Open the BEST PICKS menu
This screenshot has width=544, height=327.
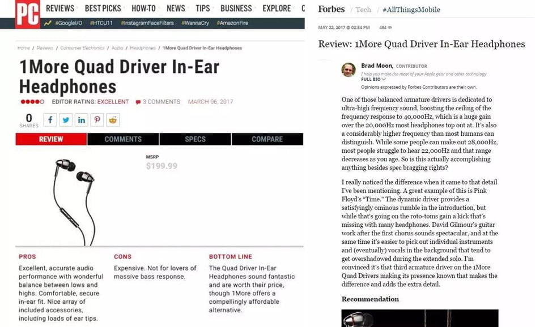tap(103, 8)
